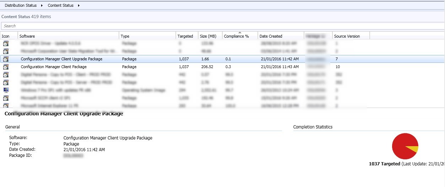
Task: Select Configuration Manager Client Upgrade Package in list
Action: point(61,59)
